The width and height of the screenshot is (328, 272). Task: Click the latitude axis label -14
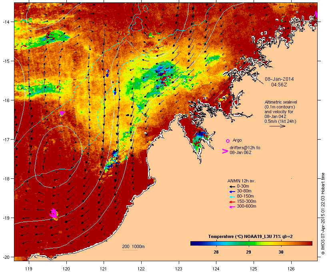tap(6, 22)
